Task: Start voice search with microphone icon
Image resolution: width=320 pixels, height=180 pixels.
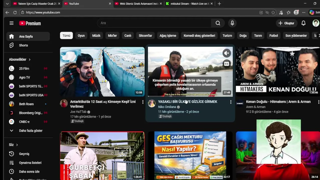Action: click(x=232, y=23)
